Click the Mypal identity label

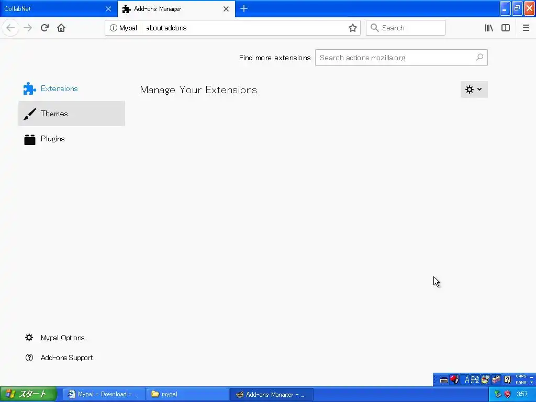[128, 28]
